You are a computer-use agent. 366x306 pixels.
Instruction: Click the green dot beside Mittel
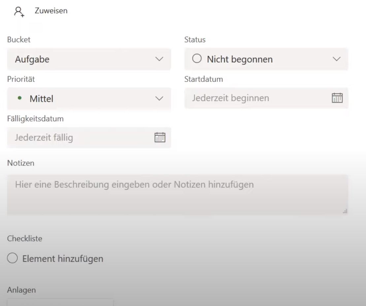[x=19, y=98]
